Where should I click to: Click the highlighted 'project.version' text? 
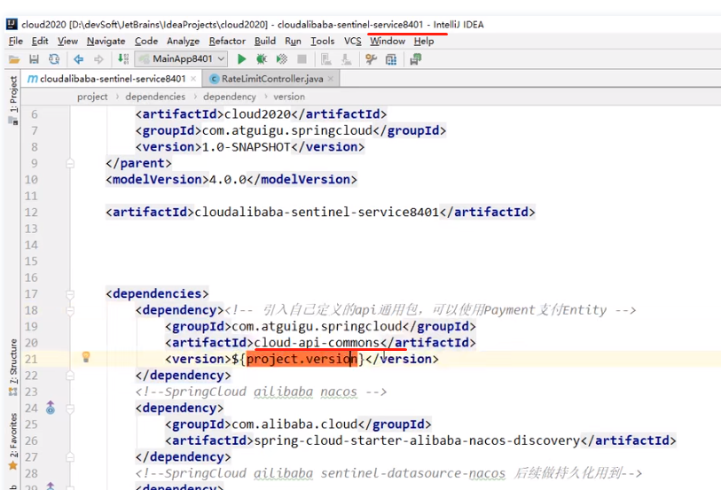tap(302, 359)
